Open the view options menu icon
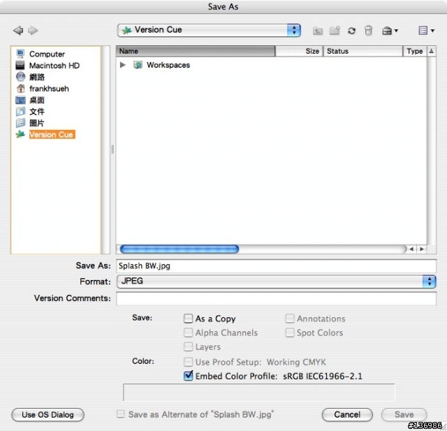The height and width of the screenshot is (431, 447). point(427,30)
